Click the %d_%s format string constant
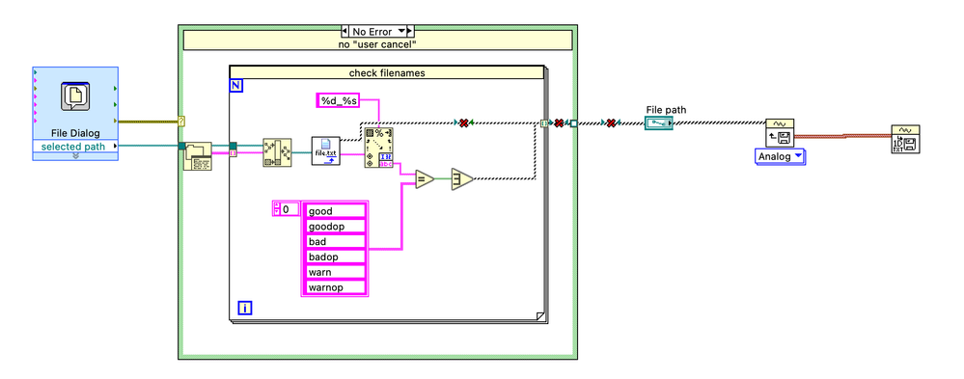 click(337, 100)
